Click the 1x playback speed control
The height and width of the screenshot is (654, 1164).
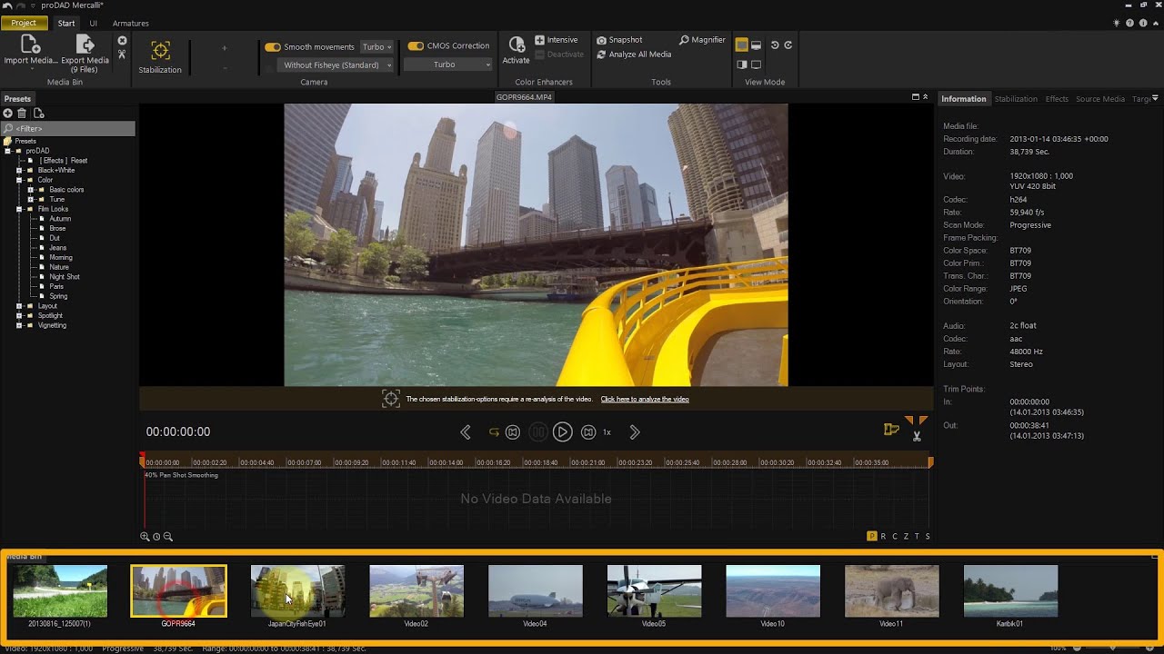607,432
